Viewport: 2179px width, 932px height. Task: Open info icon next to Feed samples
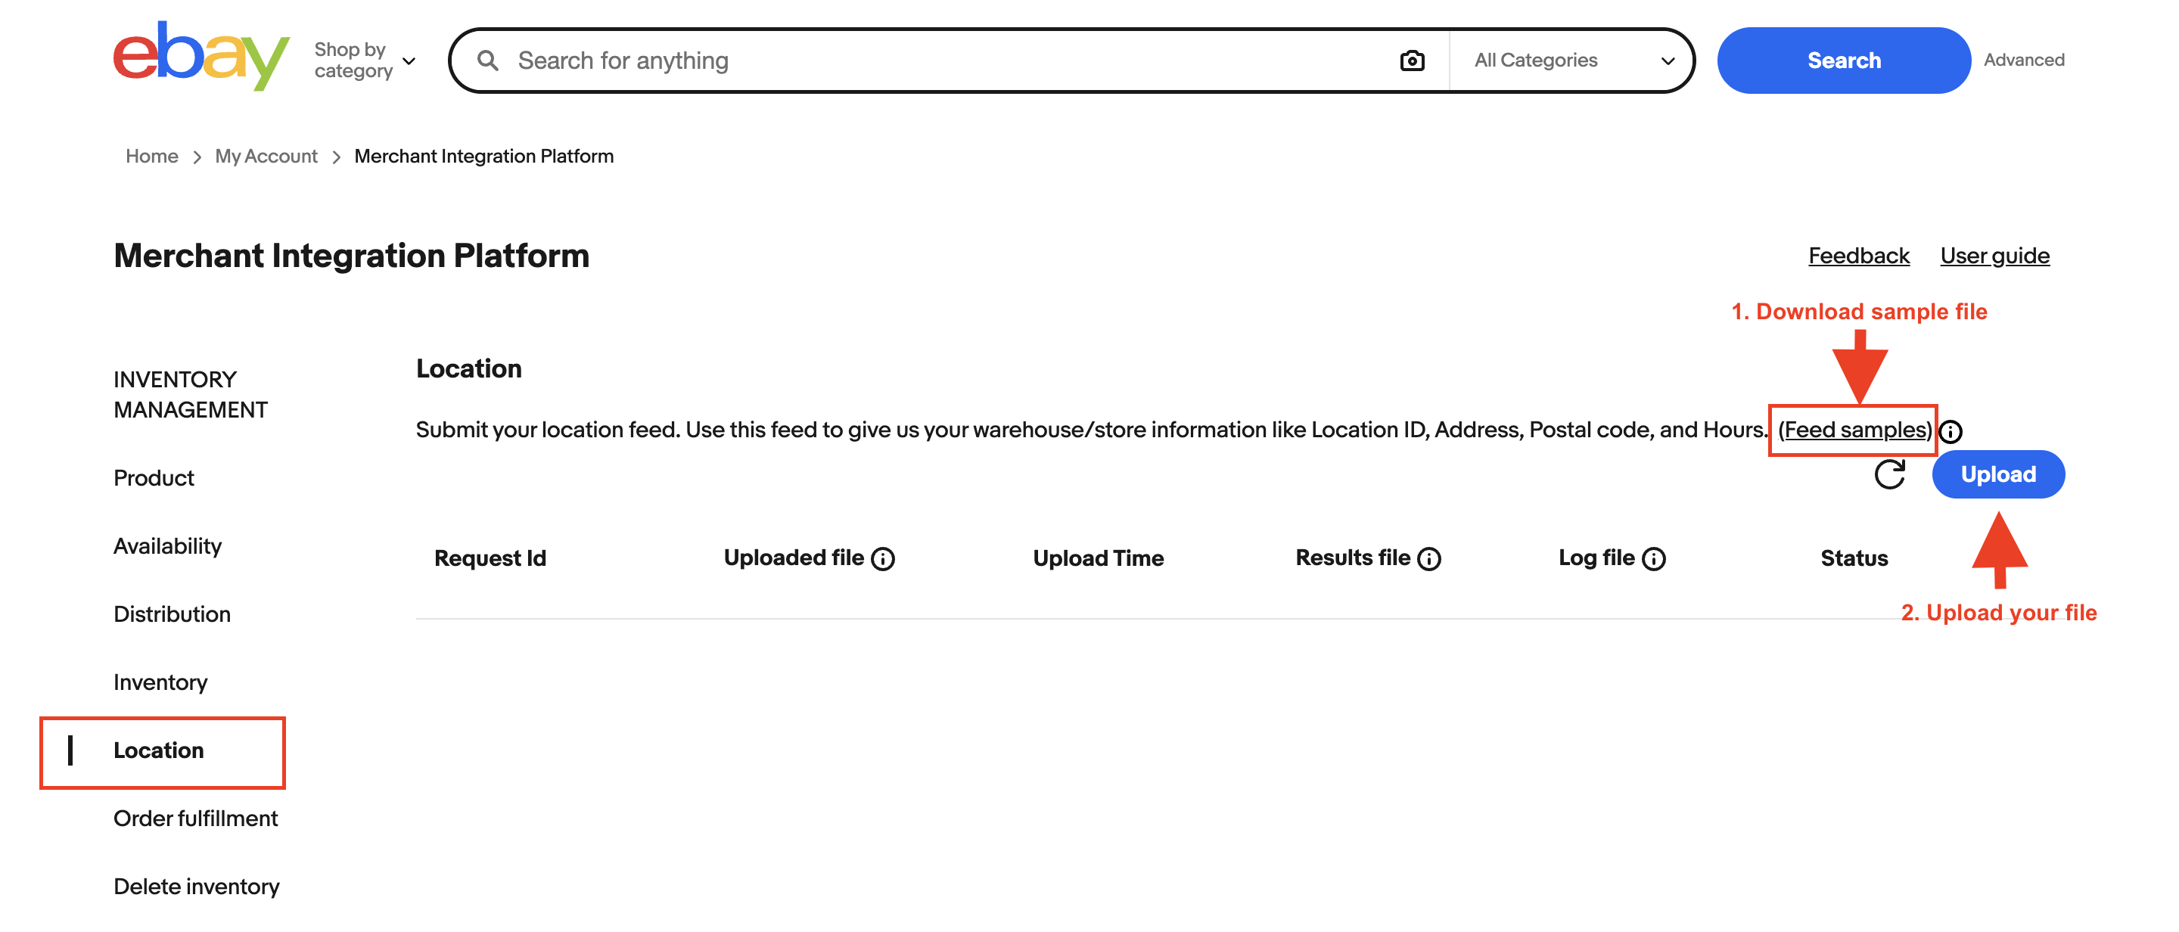click(1951, 431)
